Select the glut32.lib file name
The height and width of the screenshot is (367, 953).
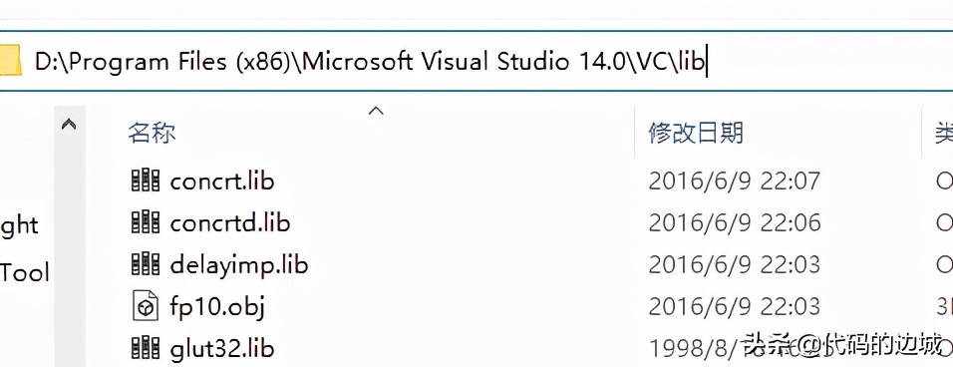click(222, 348)
